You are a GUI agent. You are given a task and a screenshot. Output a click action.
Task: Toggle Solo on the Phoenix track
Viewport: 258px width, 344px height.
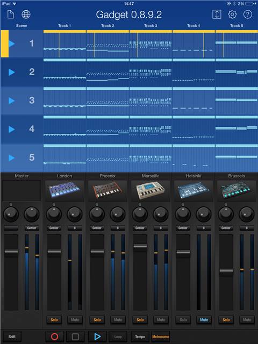coord(97,320)
